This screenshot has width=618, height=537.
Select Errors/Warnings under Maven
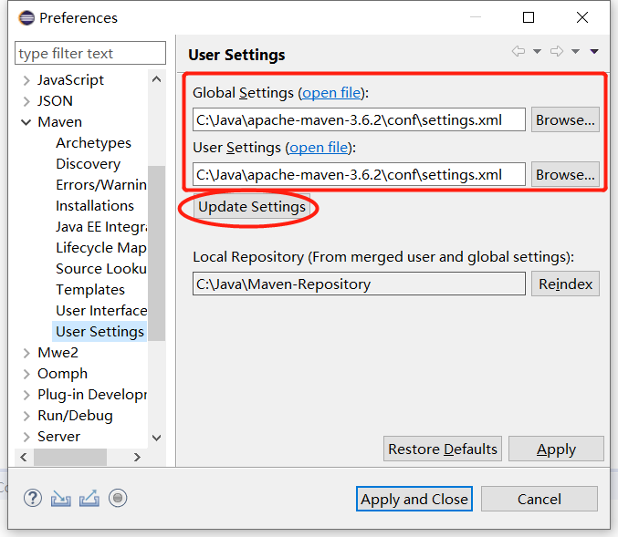pyautogui.click(x=101, y=185)
